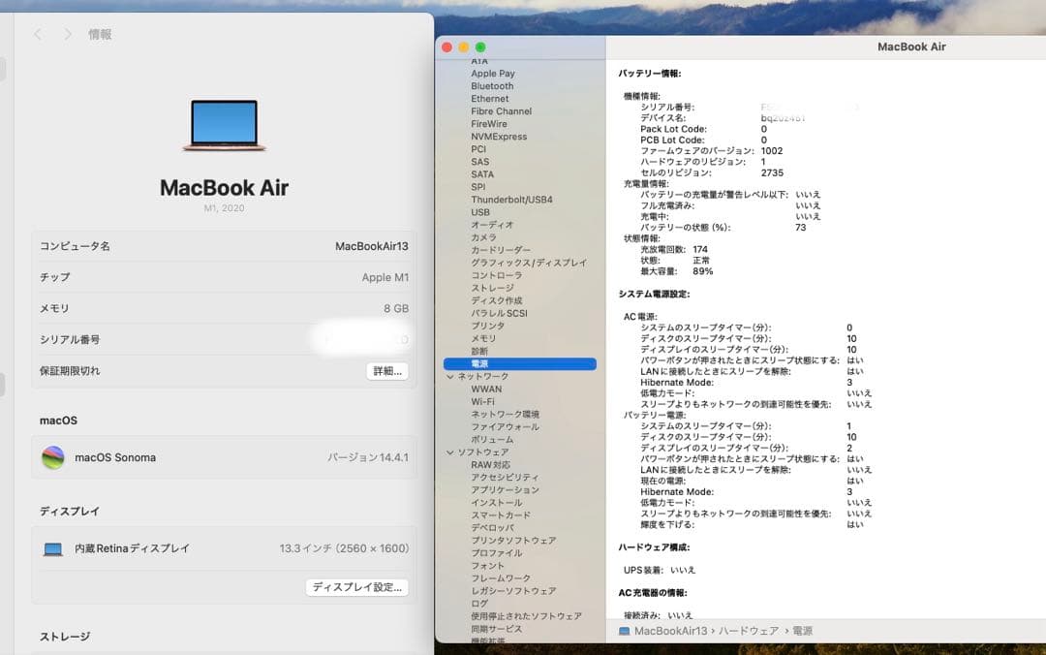1046x655 pixels.
Task: Open ディスプレイ設定... button
Action: [356, 587]
